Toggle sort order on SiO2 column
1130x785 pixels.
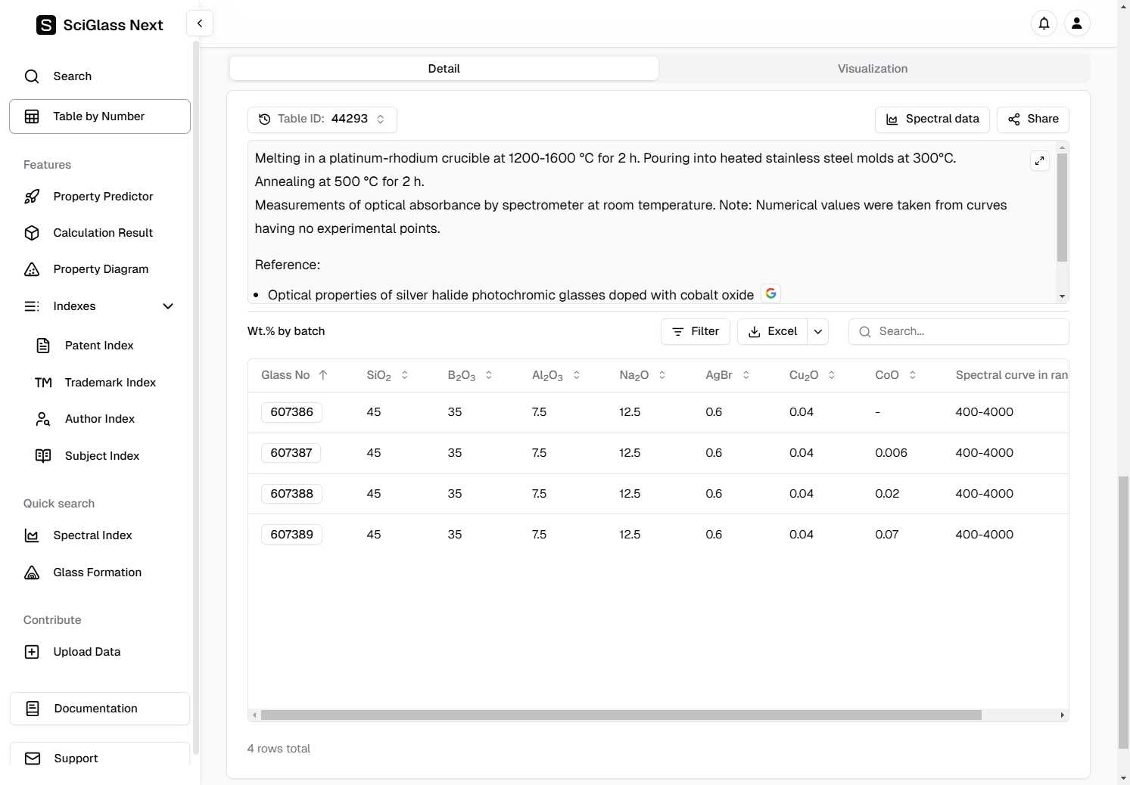pos(404,375)
